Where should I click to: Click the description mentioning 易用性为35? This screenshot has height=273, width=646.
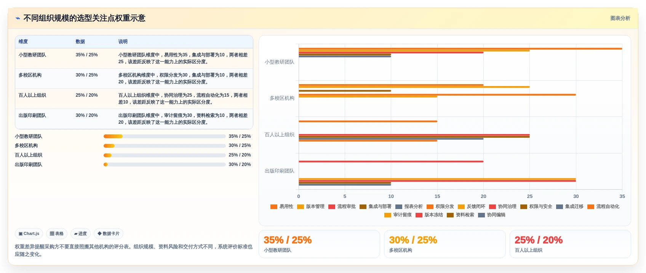(x=183, y=58)
